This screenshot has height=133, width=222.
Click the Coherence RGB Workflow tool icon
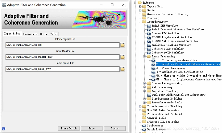coord(149,49)
